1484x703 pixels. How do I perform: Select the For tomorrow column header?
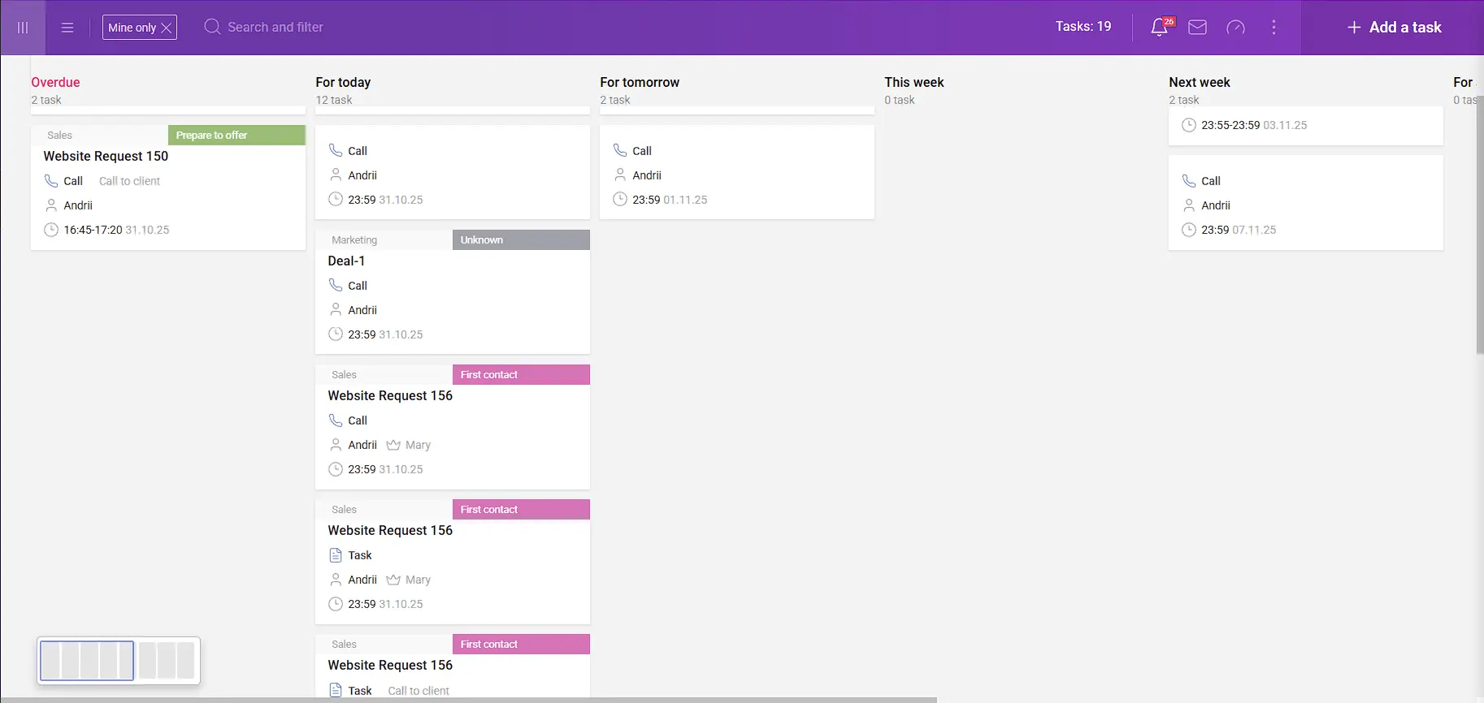(640, 82)
